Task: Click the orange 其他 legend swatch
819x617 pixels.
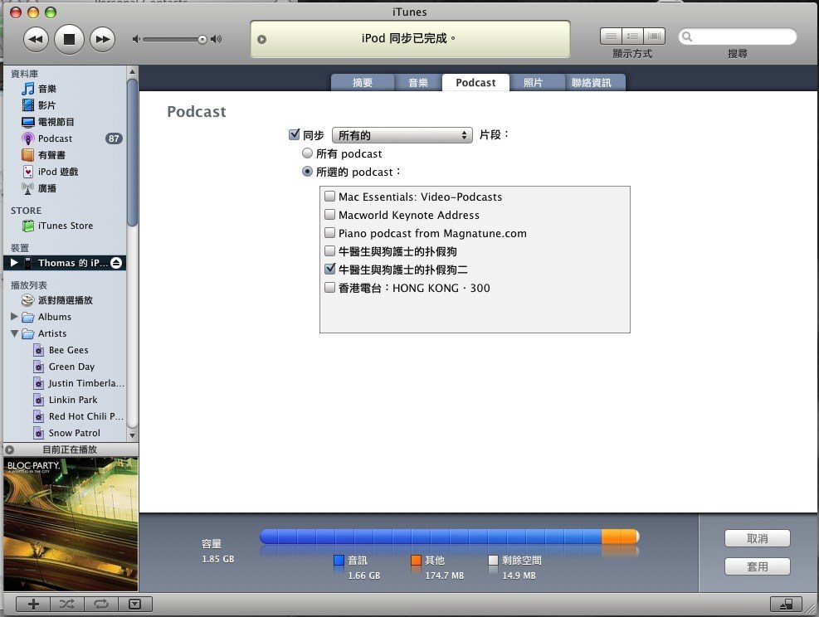Action: click(x=416, y=560)
